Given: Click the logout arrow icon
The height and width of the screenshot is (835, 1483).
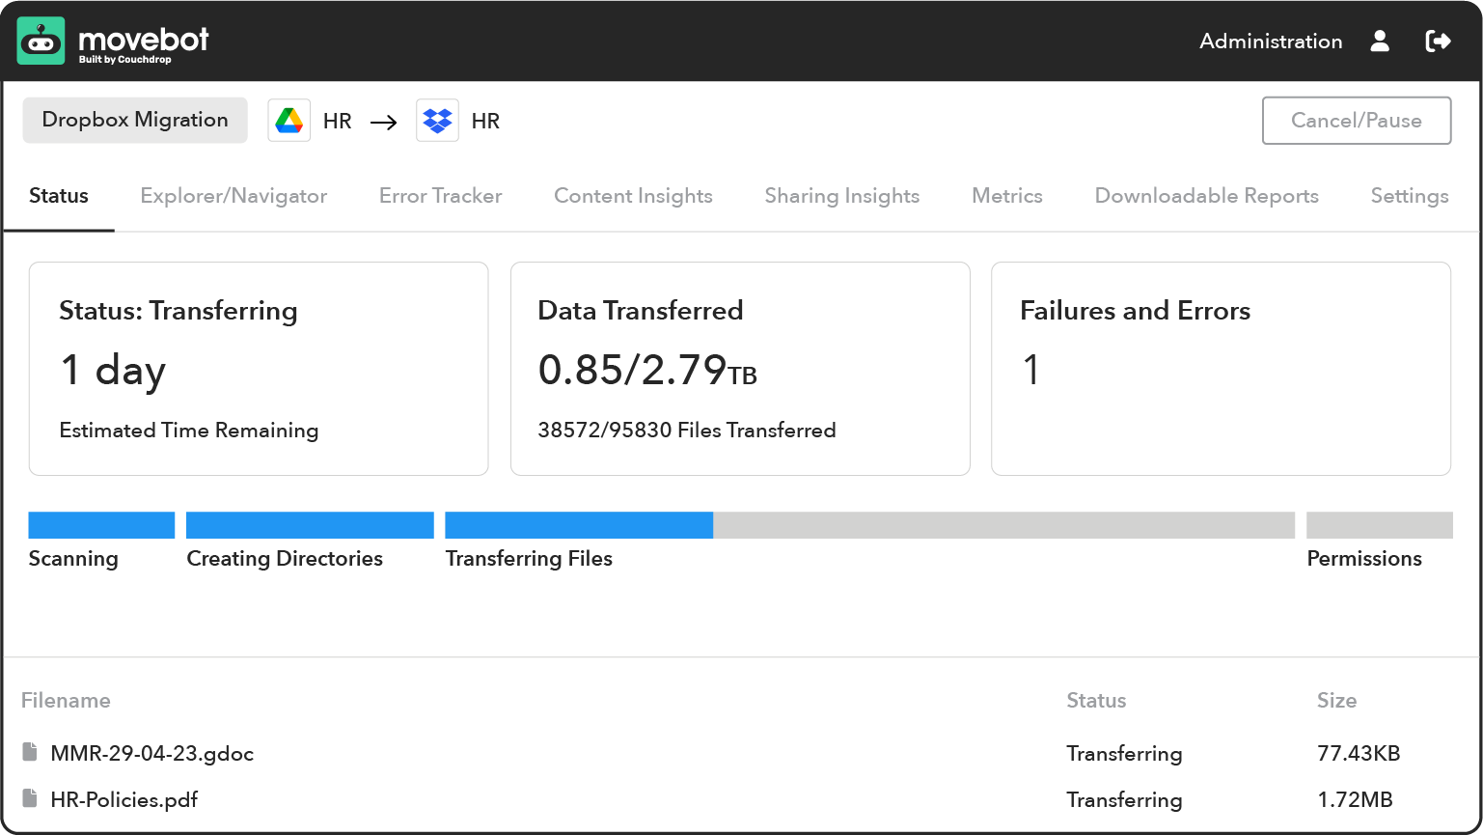Looking at the screenshot, I should click(1438, 42).
